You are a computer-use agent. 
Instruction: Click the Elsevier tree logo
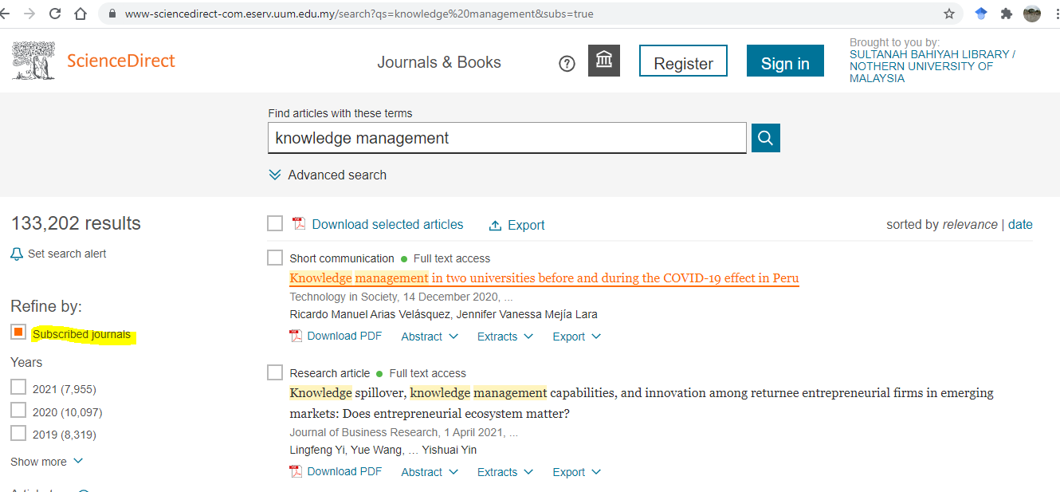click(33, 61)
